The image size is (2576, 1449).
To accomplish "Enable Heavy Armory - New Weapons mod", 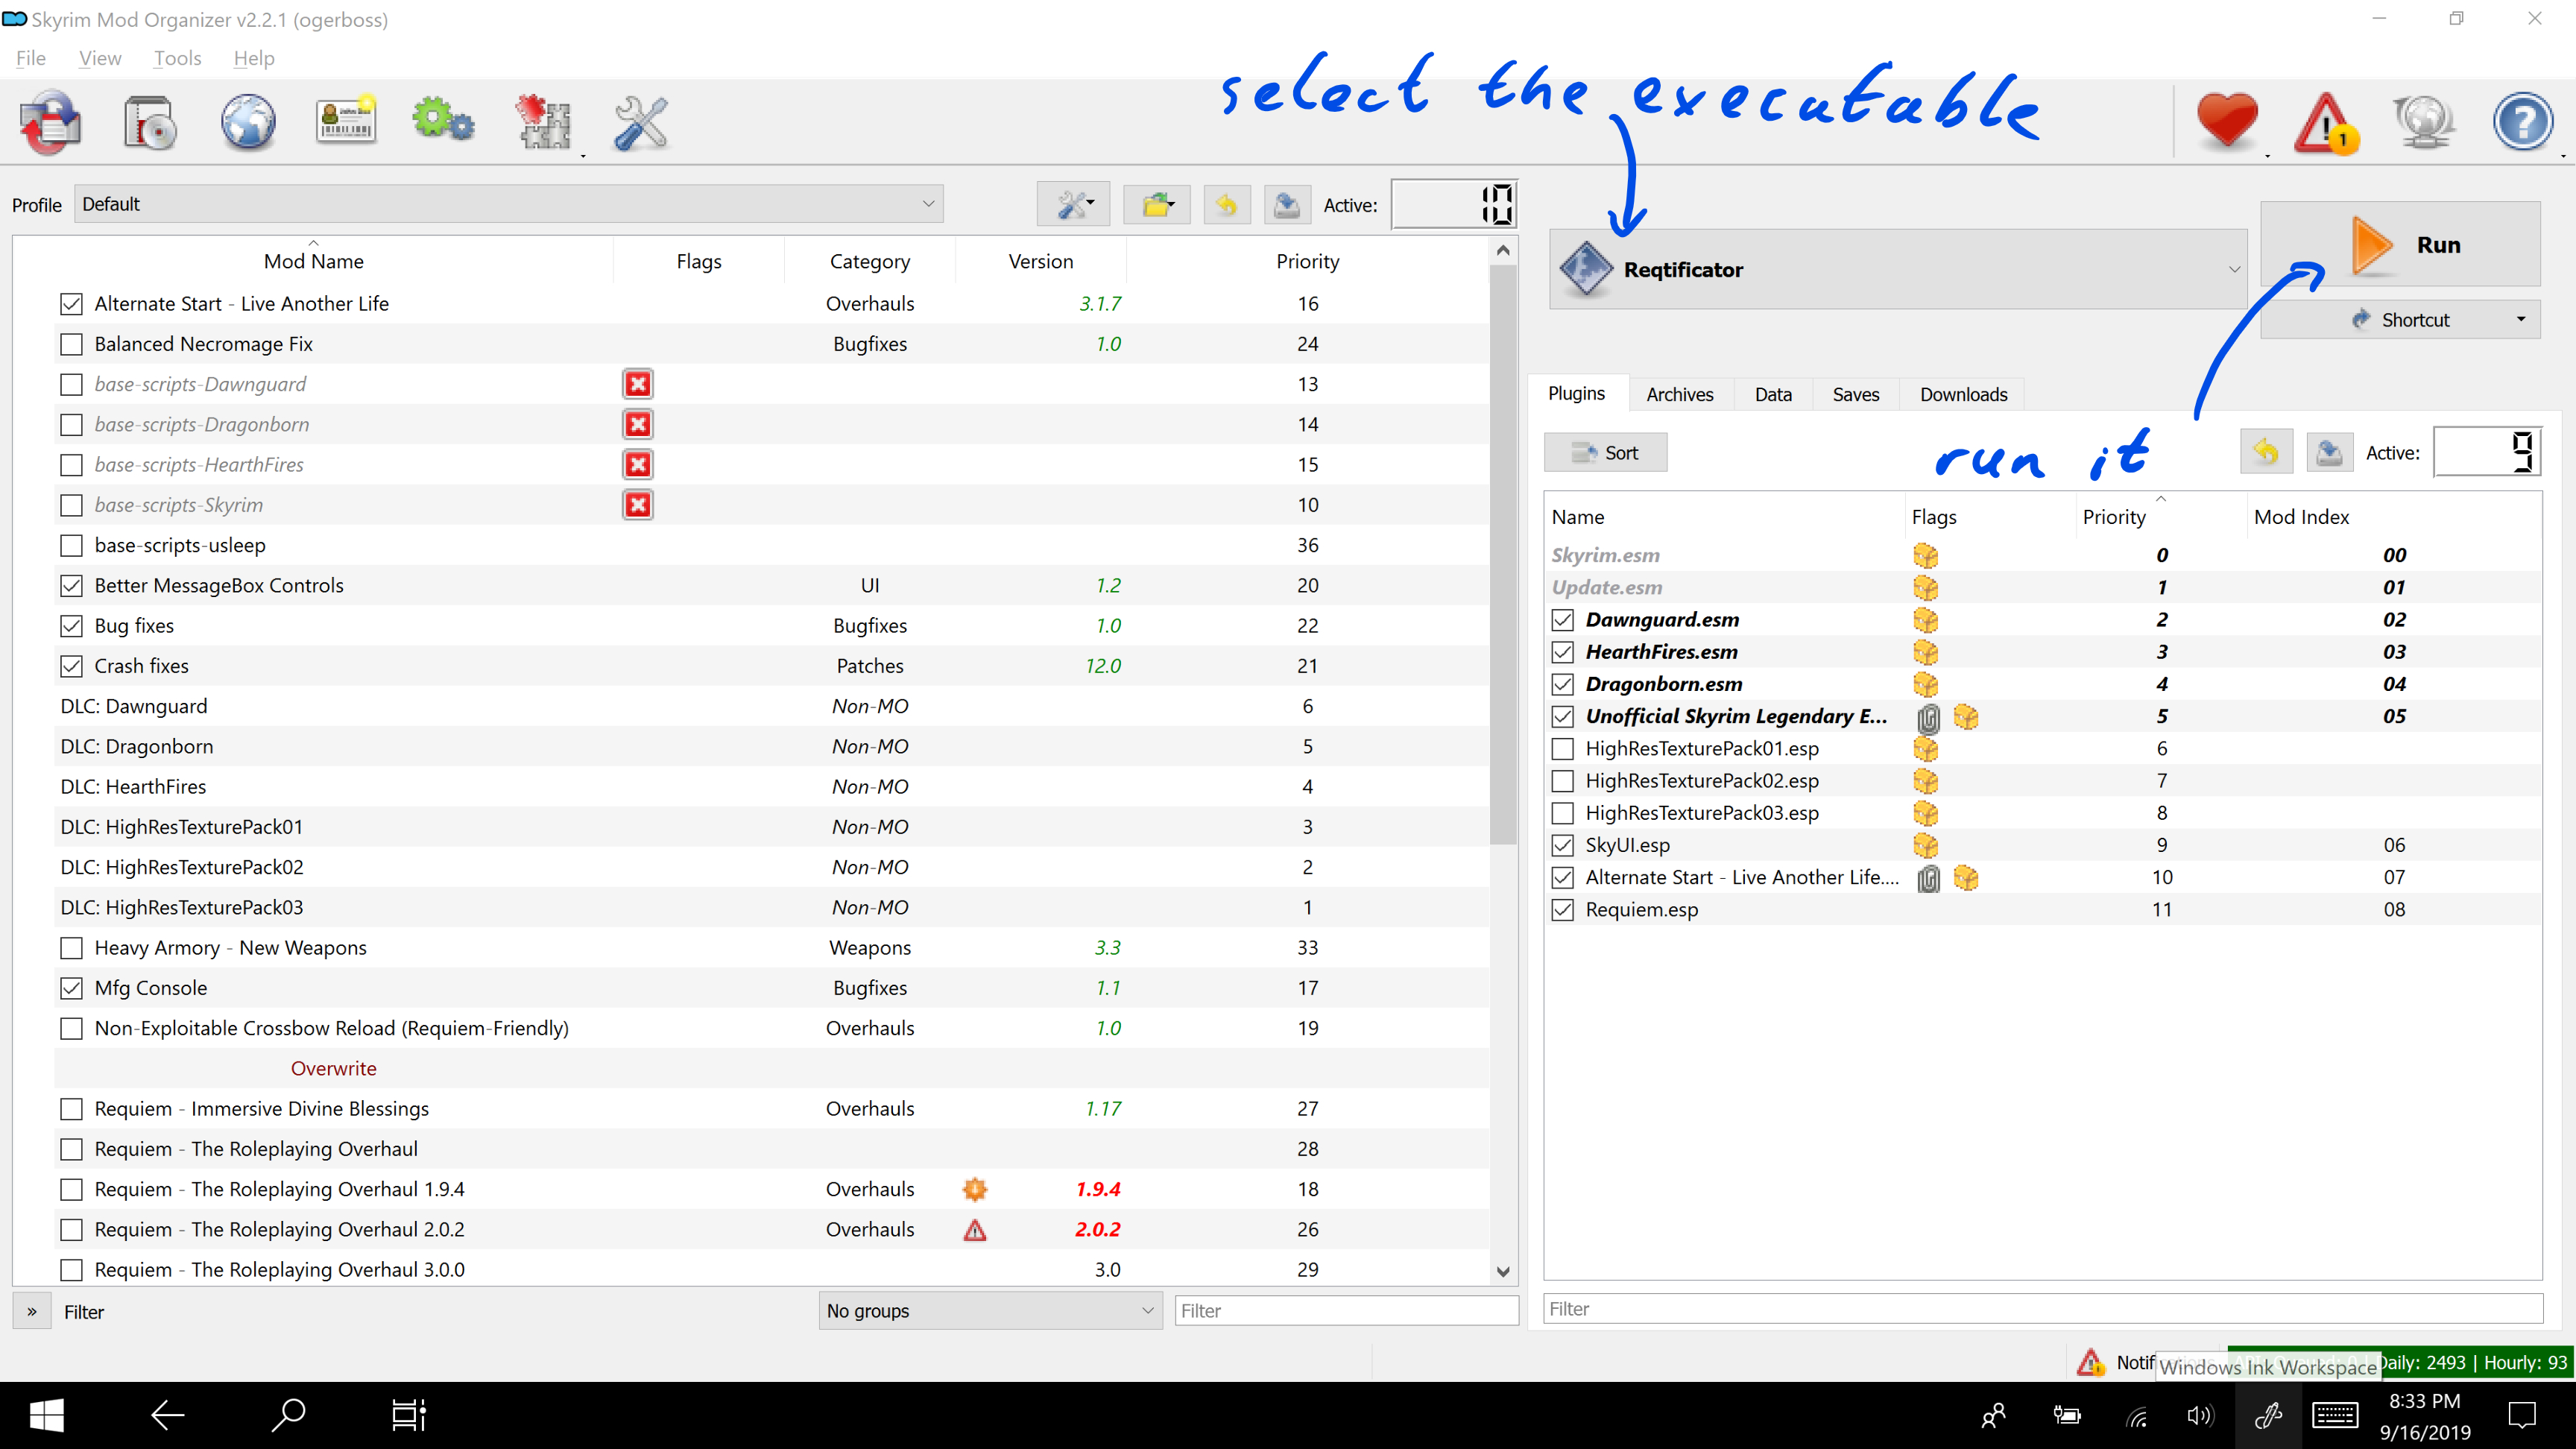I will (71, 948).
